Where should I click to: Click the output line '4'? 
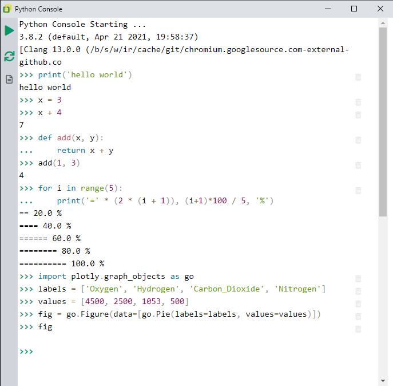[22, 175]
